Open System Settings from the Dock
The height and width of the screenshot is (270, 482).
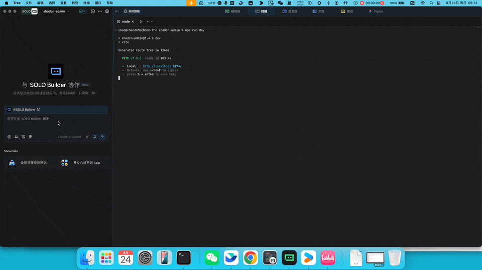click(145, 257)
